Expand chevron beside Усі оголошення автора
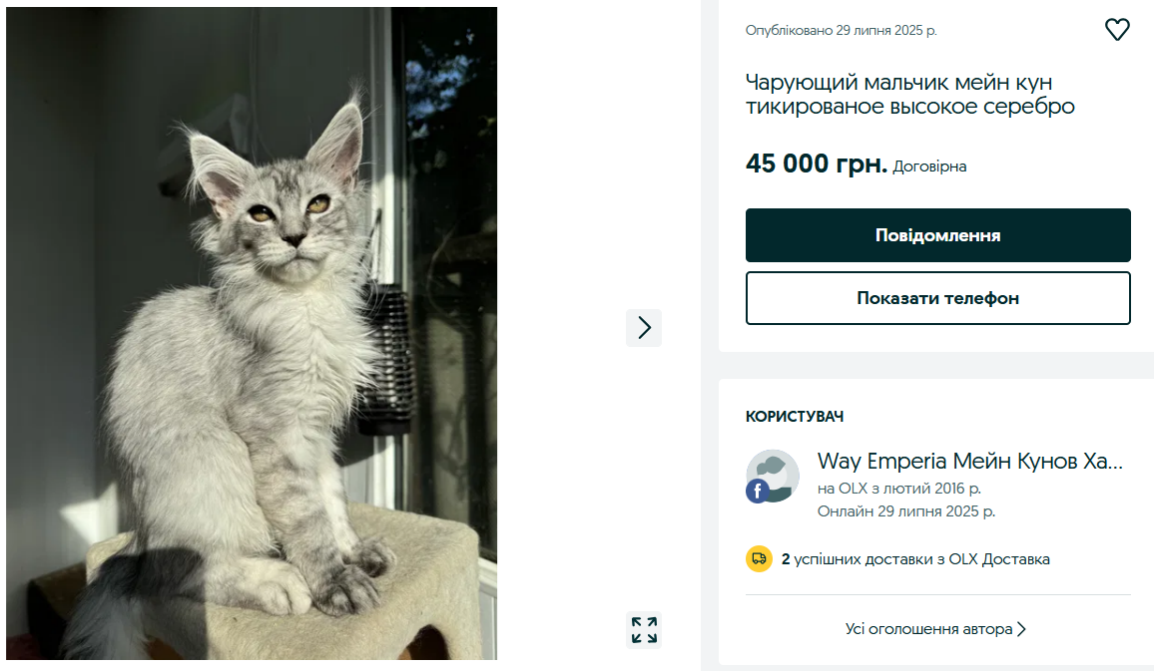Screen dimensions: 1154x671 pyautogui.click(x=1020, y=629)
